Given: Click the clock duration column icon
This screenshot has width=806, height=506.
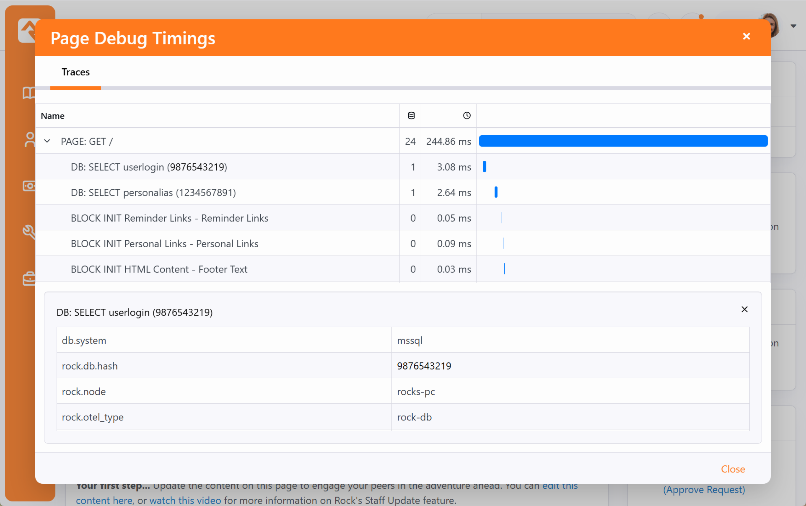Looking at the screenshot, I should [x=467, y=116].
